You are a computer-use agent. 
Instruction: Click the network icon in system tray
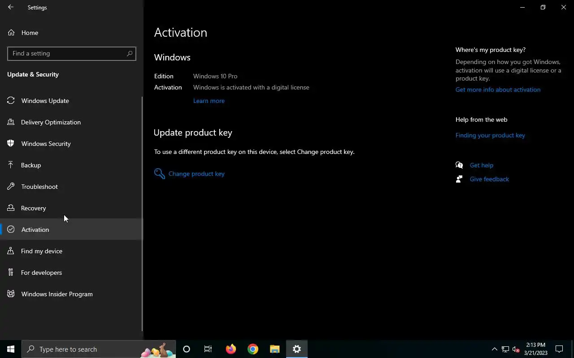505,349
